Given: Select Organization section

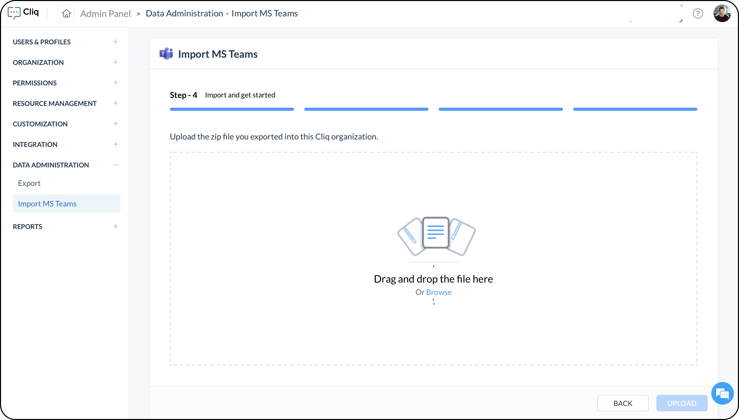Looking at the screenshot, I should click(38, 62).
